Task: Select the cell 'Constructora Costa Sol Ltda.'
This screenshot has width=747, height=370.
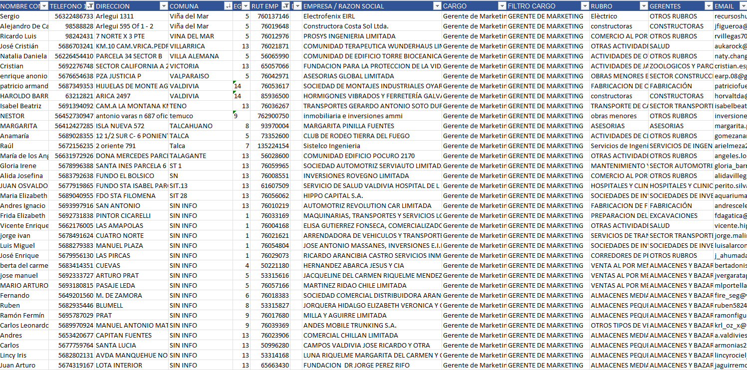Action: [x=372, y=26]
